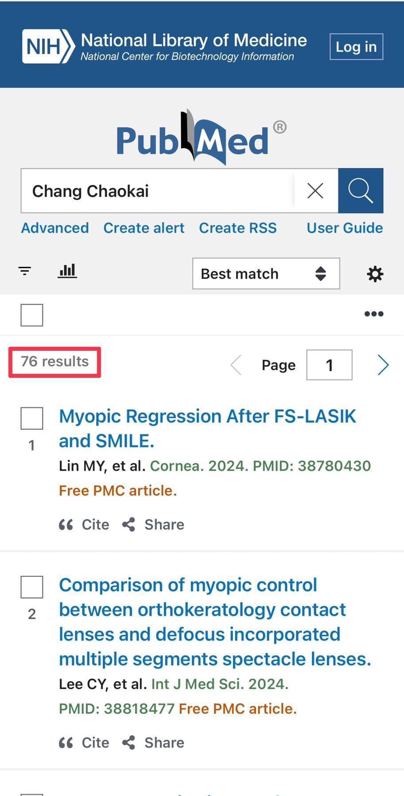Open the User Guide link

pyautogui.click(x=345, y=228)
